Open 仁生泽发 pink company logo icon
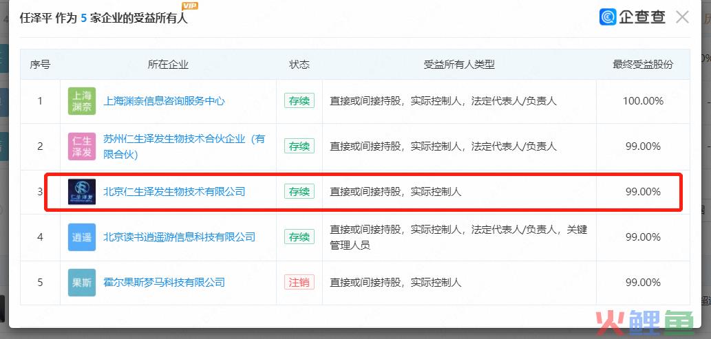This screenshot has height=339, width=711. click(82, 146)
